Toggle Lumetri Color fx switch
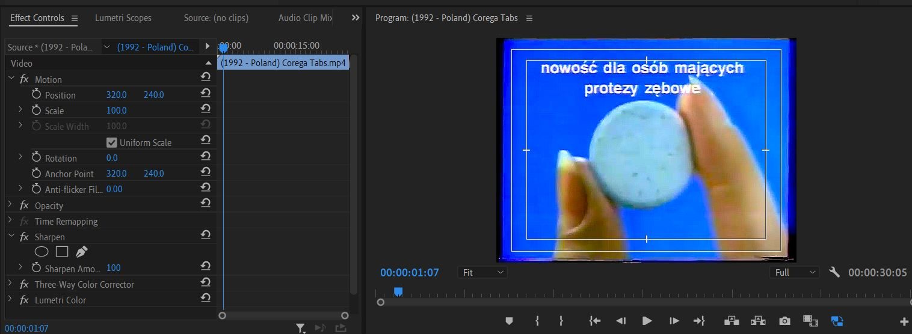This screenshot has width=912, height=334. tap(24, 300)
